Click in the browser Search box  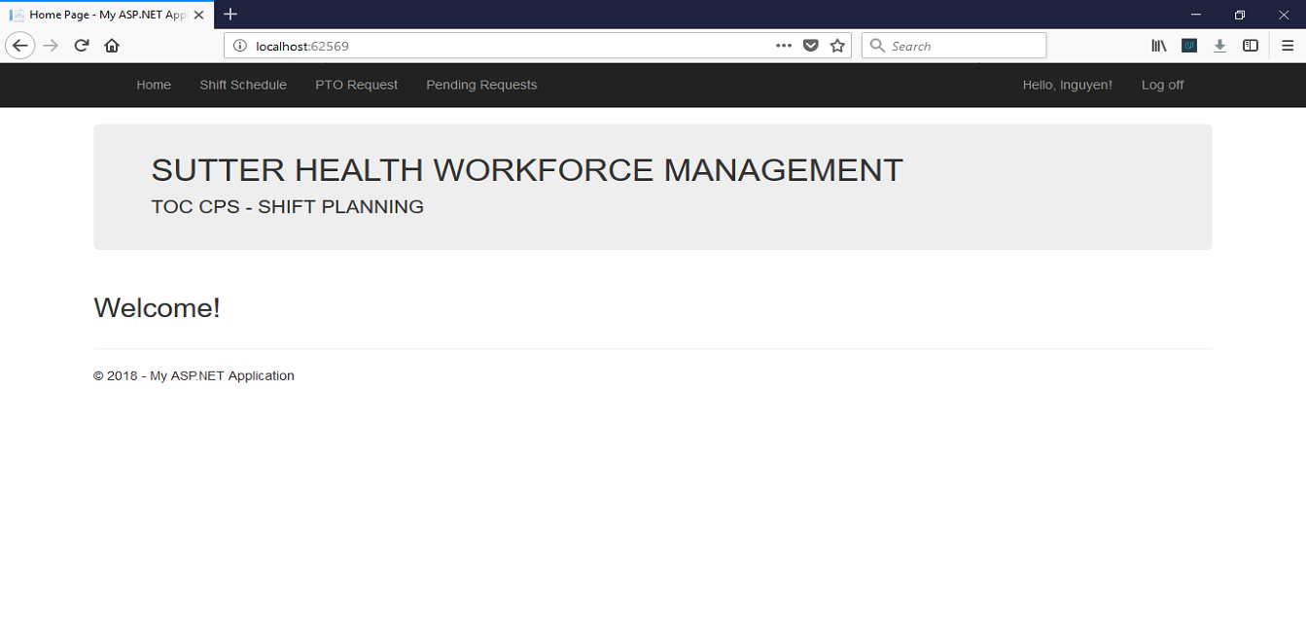(963, 46)
